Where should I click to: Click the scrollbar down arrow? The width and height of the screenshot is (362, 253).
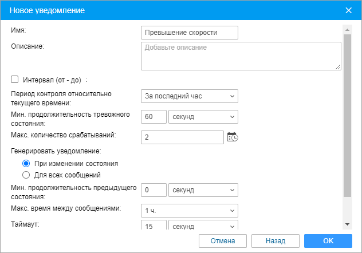347,224
